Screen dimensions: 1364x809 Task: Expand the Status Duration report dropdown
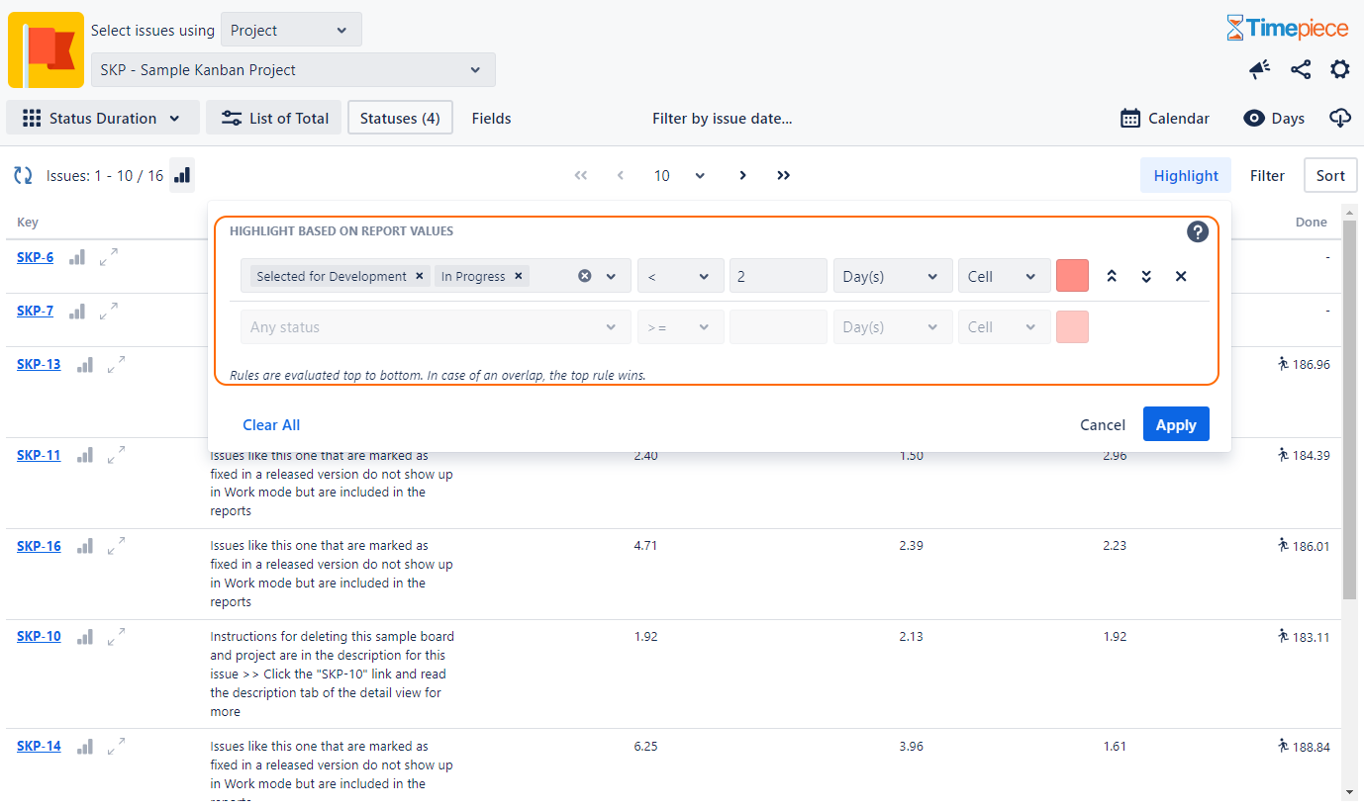coord(103,119)
